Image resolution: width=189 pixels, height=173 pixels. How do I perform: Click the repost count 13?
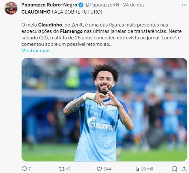[68, 169]
